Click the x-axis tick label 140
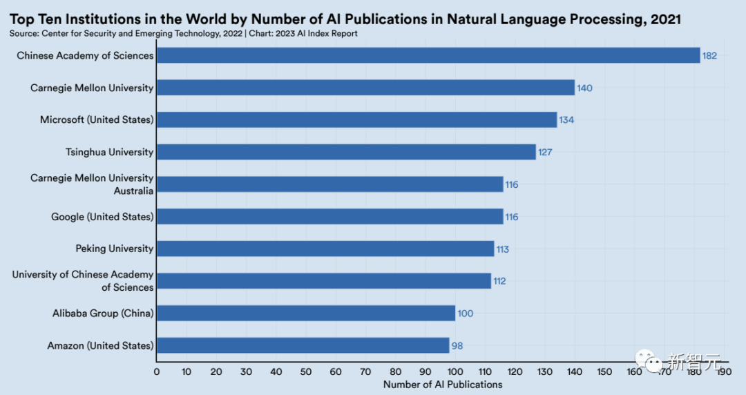The width and height of the screenshot is (746, 395). tap(575, 372)
